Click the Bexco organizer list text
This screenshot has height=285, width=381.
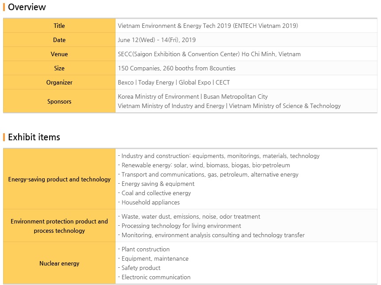173,82
